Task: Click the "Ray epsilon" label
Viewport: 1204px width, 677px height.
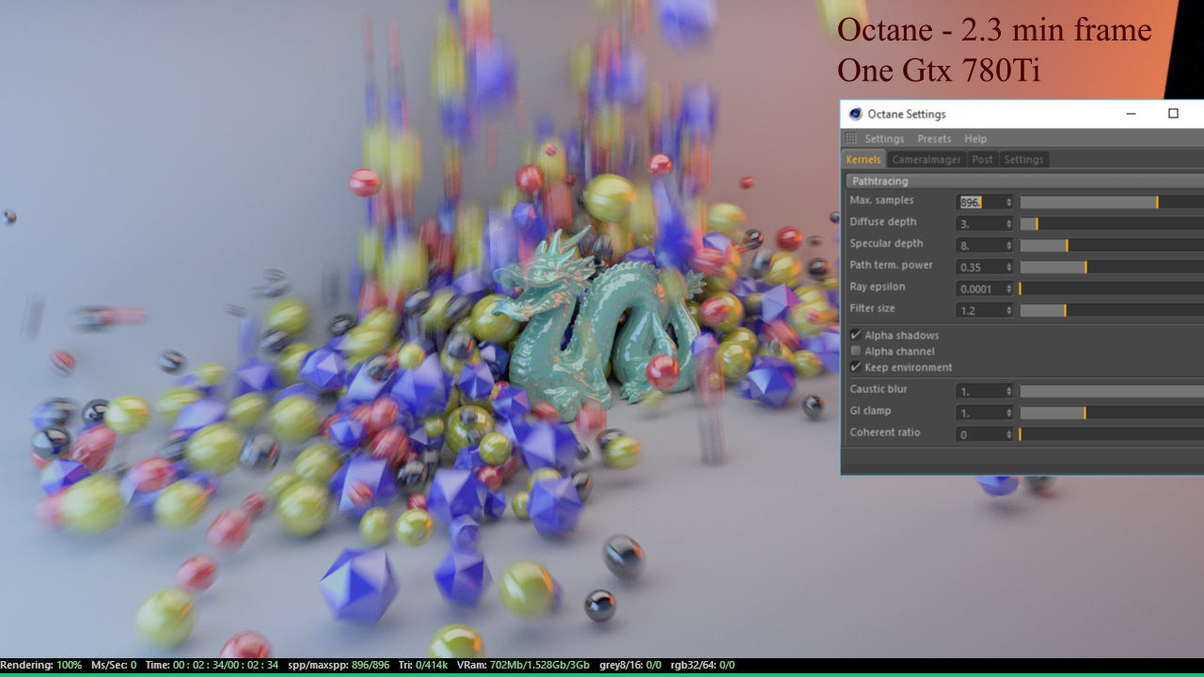Action: (878, 287)
